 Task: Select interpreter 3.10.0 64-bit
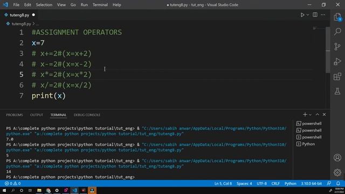pyautogui.click(x=311, y=183)
